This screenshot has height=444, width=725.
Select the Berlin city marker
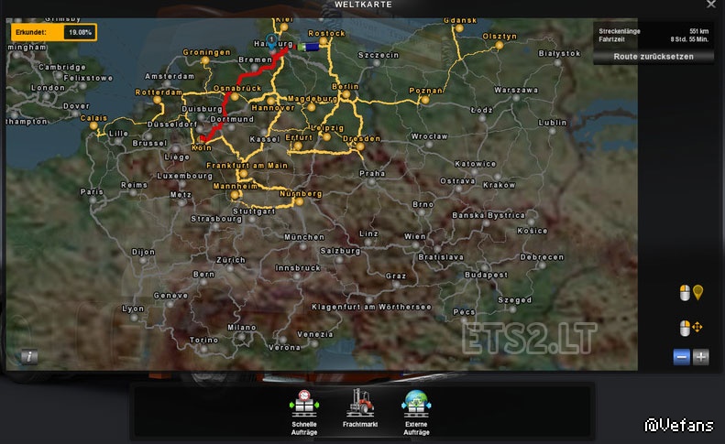[346, 94]
